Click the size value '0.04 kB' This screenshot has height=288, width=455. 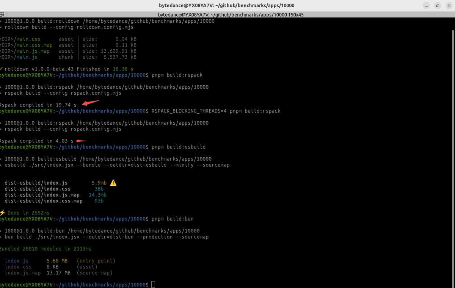pyautogui.click(x=126, y=39)
